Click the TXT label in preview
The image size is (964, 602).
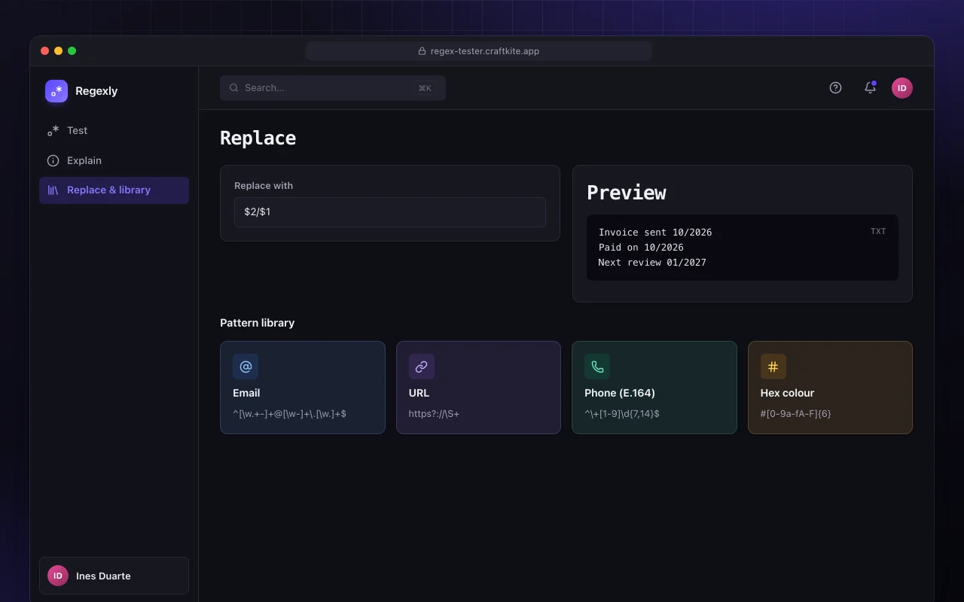tap(878, 232)
